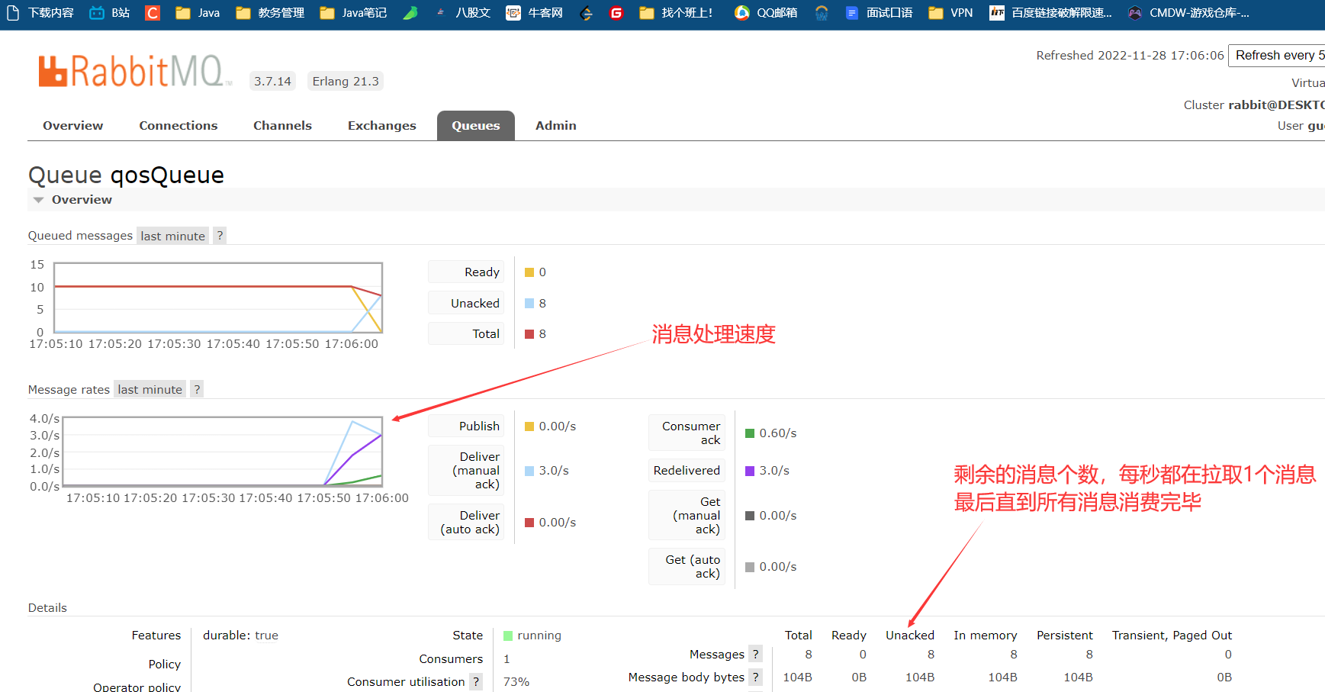Open help for Queued messages
The height and width of the screenshot is (692, 1325).
pos(220,236)
